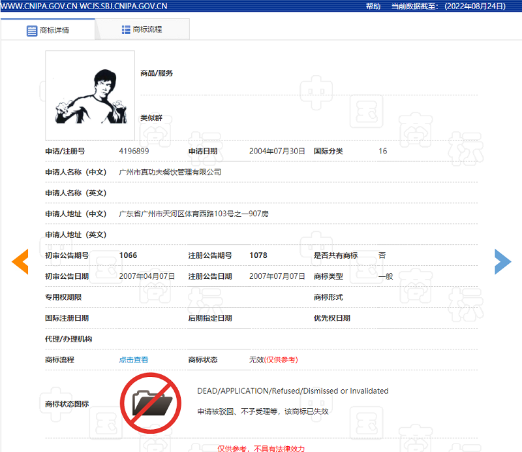Click the 2022年08月24日 data cutoff date
Screen dimensions: 522x452
[x=475, y=6]
